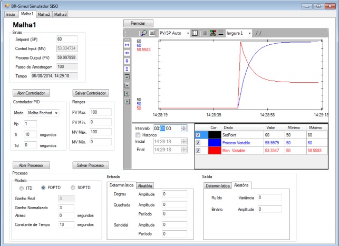Click the scroll chart down arrow button

pos(127,85)
